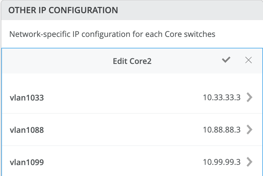
Task: Click the OTHER IP CONFIGURATION section header
Action: [x=63, y=10]
